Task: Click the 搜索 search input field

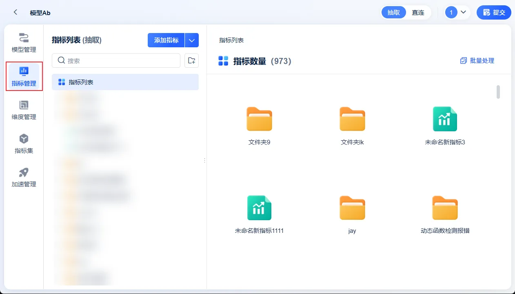Action: click(116, 60)
